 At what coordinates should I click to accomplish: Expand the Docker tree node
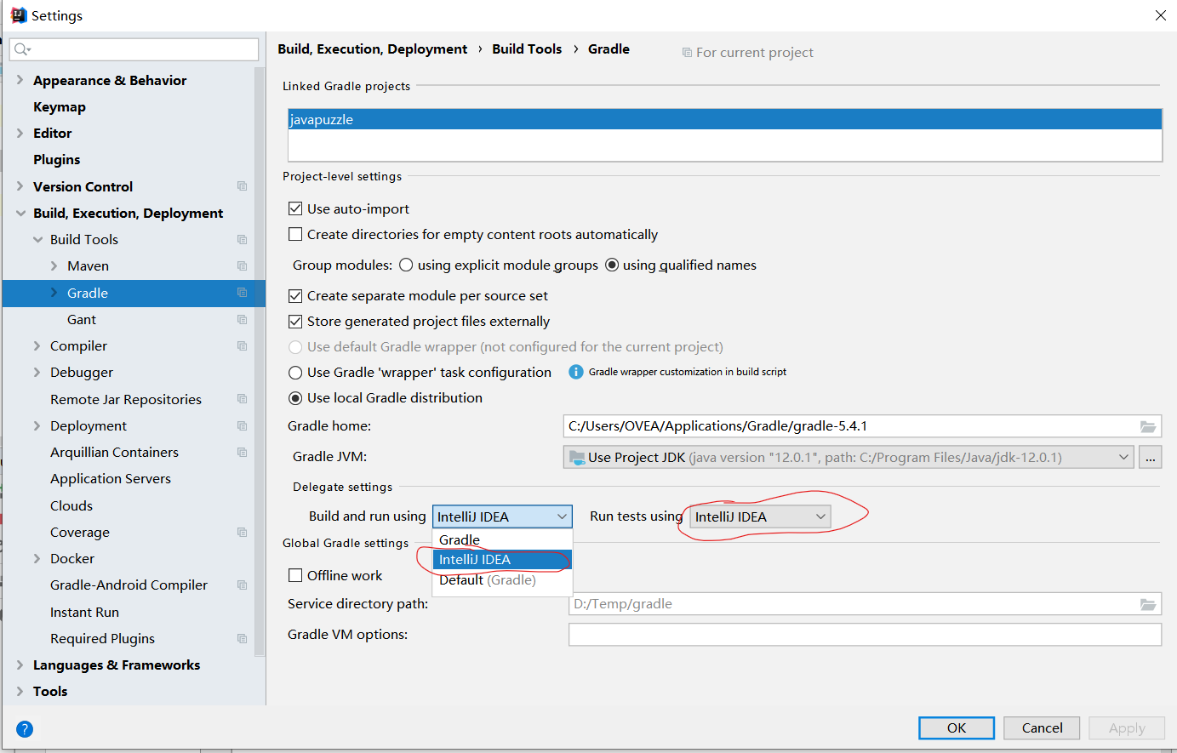(x=37, y=558)
